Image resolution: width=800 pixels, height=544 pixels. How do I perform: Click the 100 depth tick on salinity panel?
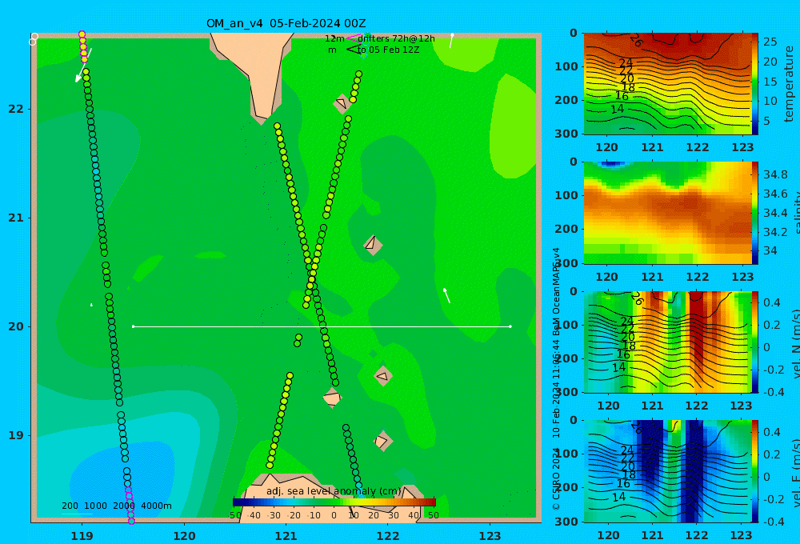pyautogui.click(x=566, y=195)
